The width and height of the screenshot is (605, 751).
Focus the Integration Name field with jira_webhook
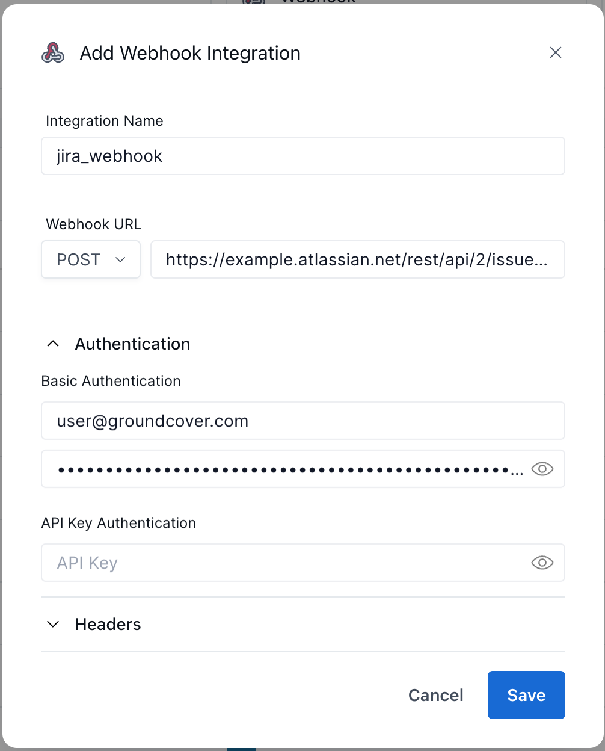click(302, 156)
